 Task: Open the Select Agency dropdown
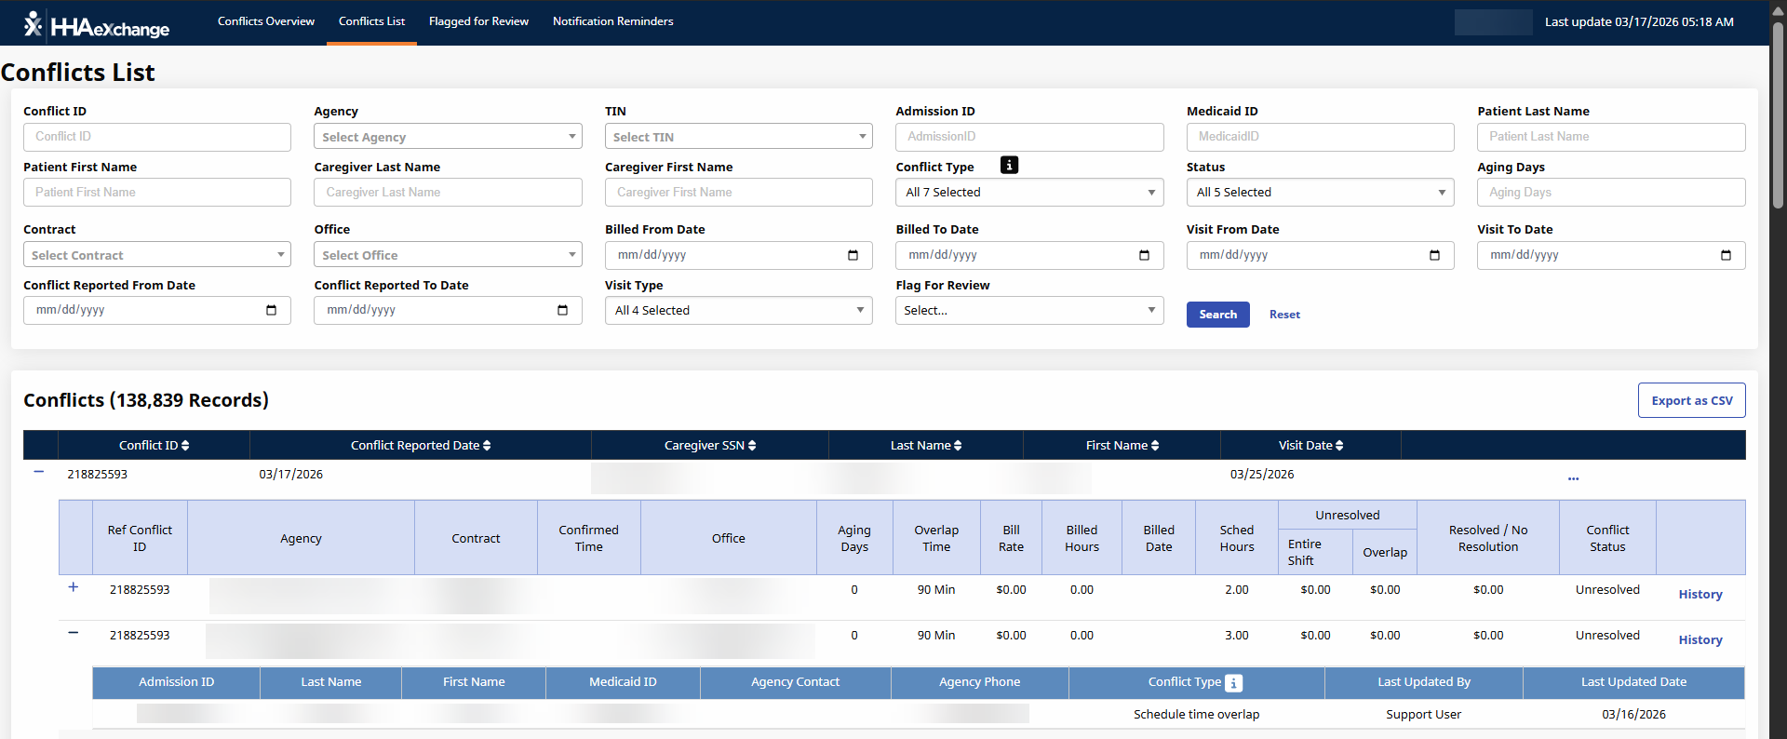tap(448, 137)
